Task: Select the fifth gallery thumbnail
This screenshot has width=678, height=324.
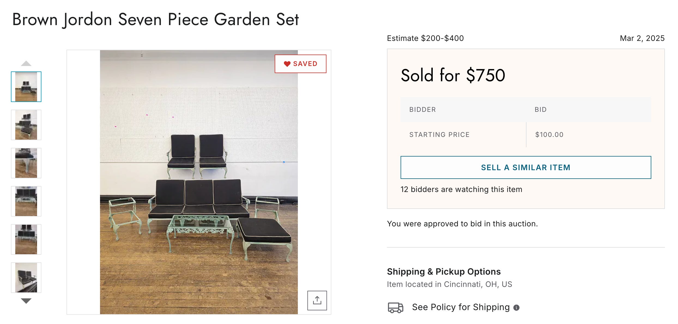Action: [x=26, y=239]
